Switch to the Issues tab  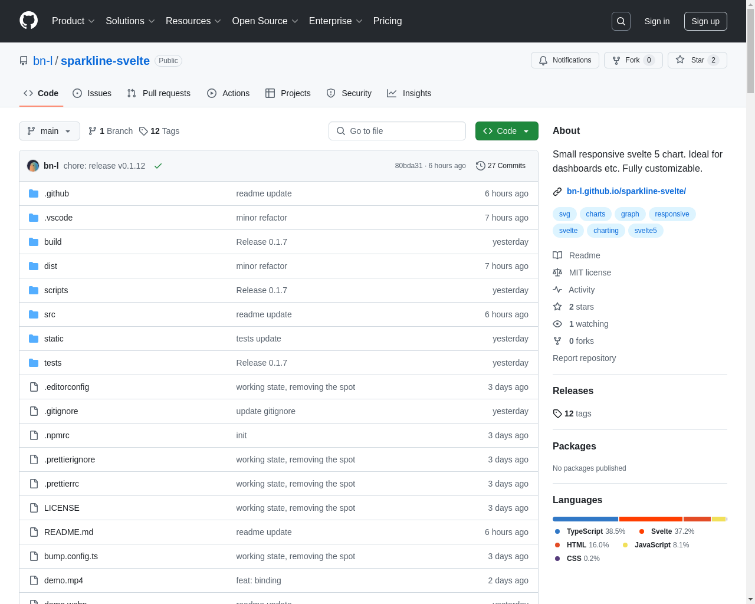click(x=92, y=93)
